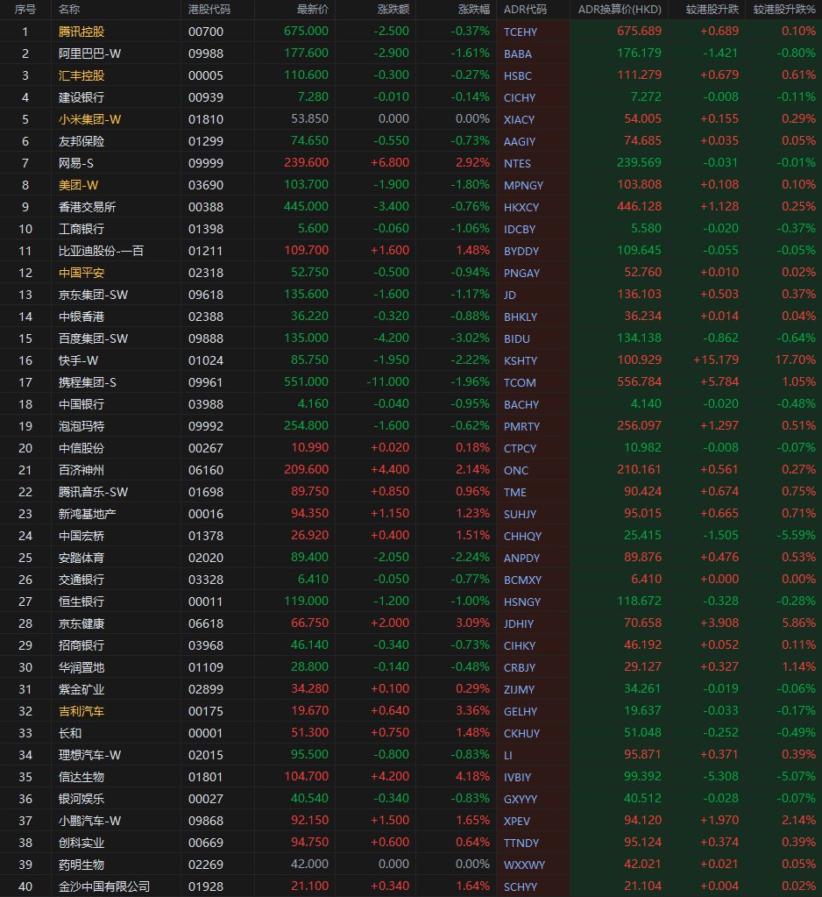Sort by the 涨跌幅 column header
The height and width of the screenshot is (897, 822).
(474, 10)
